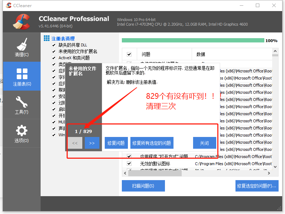Click v5.41.6446 (64-bit) version text
285x214 pixels.
56,26
